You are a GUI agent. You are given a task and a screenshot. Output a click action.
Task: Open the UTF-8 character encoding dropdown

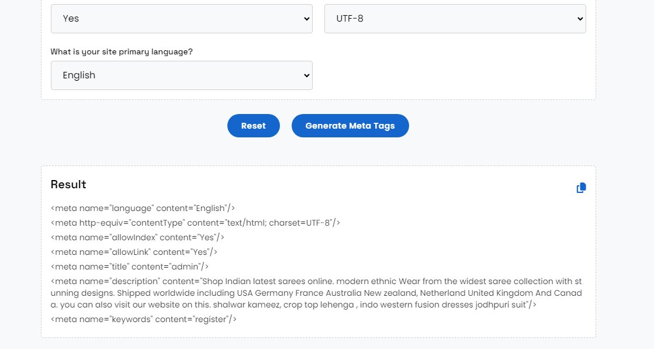[455, 18]
